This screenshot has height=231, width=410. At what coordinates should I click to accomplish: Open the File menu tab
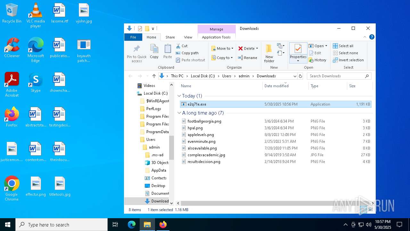[133, 37]
